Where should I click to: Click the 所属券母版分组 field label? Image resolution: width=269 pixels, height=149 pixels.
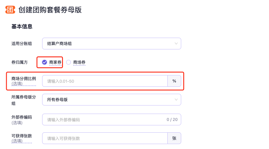pos(24,97)
